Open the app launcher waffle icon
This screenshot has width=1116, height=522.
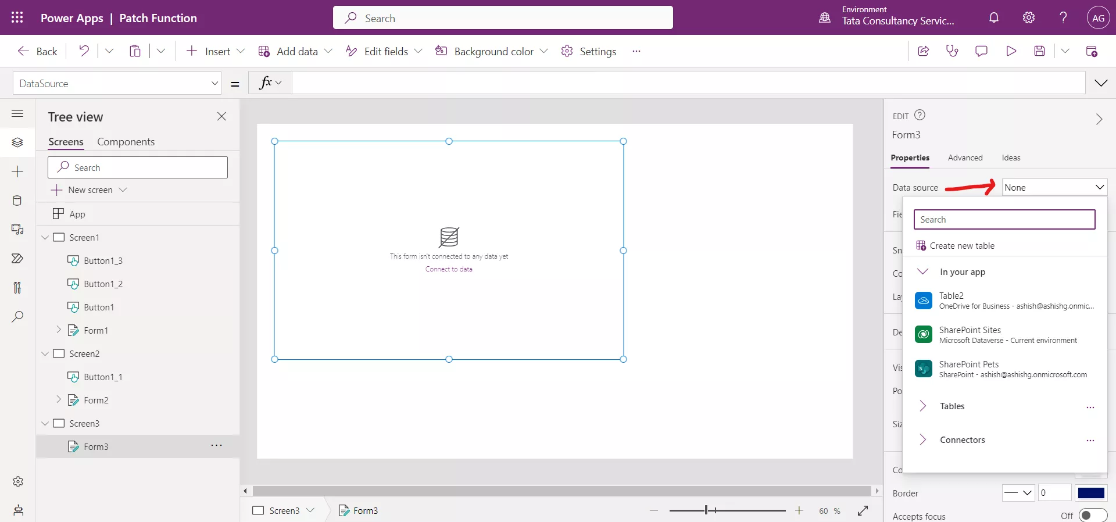(x=17, y=17)
